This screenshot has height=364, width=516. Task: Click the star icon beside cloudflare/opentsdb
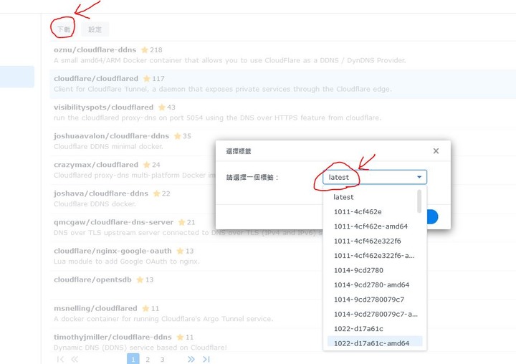pos(140,279)
